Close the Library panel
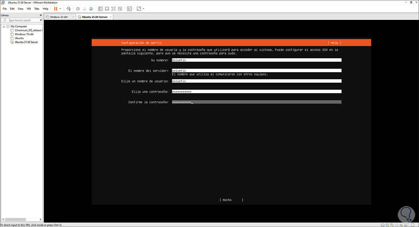 click(41, 15)
